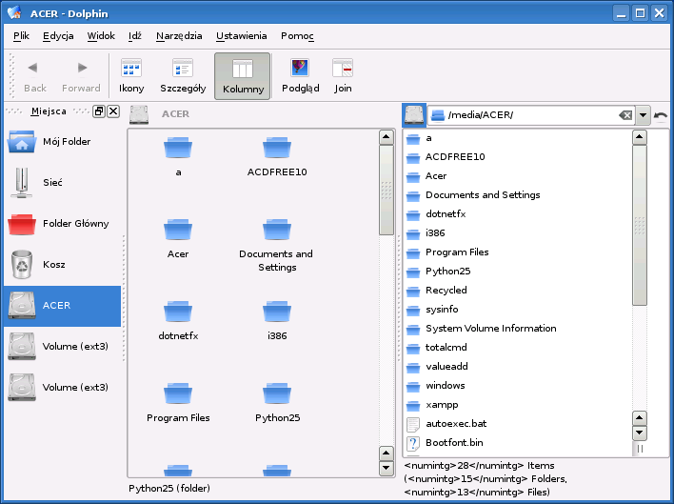Switch to Szczegóły details view
This screenshot has width=674, height=504.
[x=183, y=75]
